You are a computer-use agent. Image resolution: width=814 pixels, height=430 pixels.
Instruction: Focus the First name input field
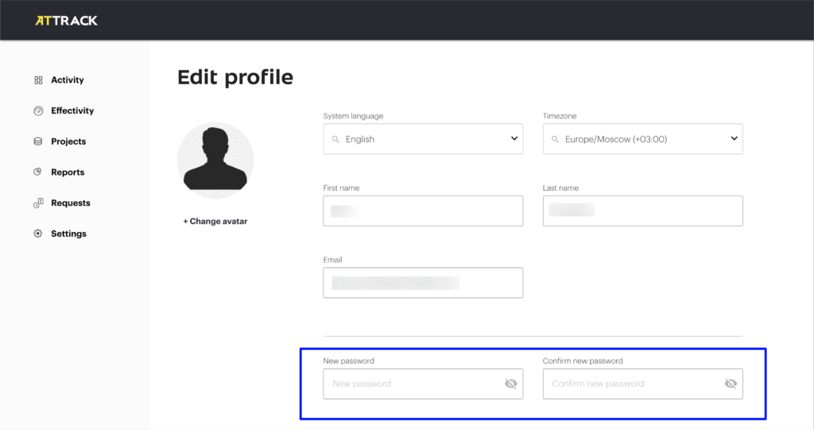pyautogui.click(x=423, y=211)
